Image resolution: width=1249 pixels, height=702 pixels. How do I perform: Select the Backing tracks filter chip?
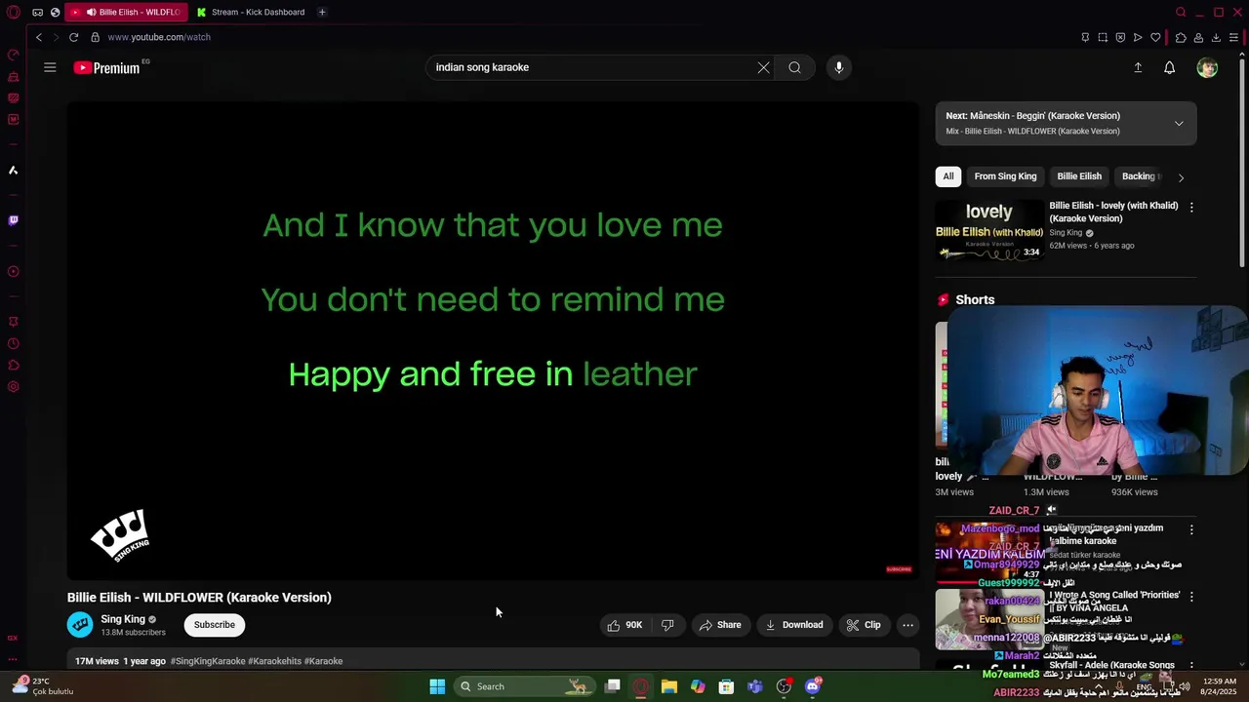tap(1140, 176)
